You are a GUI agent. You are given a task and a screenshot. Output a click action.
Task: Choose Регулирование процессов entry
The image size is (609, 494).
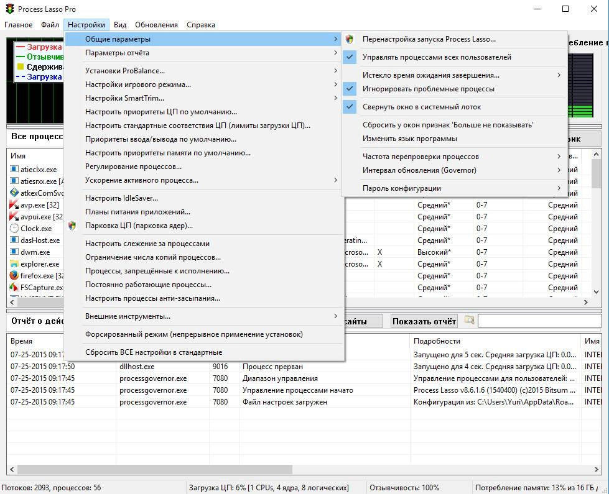pyautogui.click(x=204, y=167)
